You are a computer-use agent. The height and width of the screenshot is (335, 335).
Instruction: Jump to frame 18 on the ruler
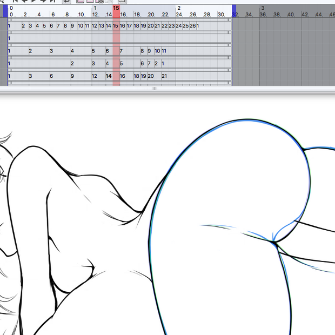click(137, 15)
